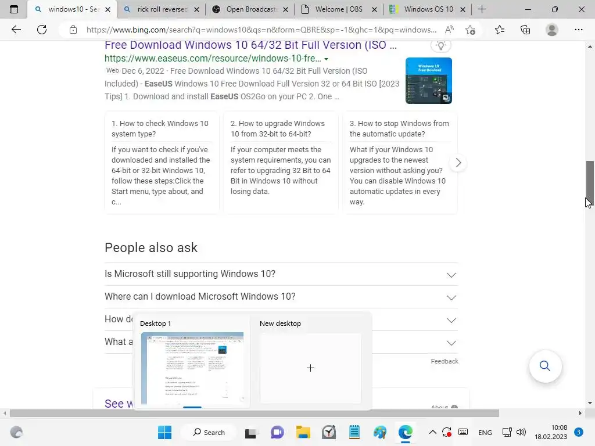
Task: Open 'How to check Windows 10 system type?' card
Action: 162,163
